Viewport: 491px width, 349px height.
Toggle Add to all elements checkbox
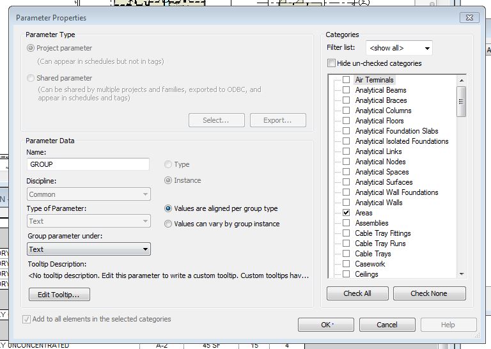[x=26, y=319]
